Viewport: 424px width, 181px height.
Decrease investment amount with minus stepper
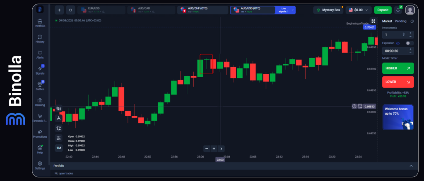410,36
